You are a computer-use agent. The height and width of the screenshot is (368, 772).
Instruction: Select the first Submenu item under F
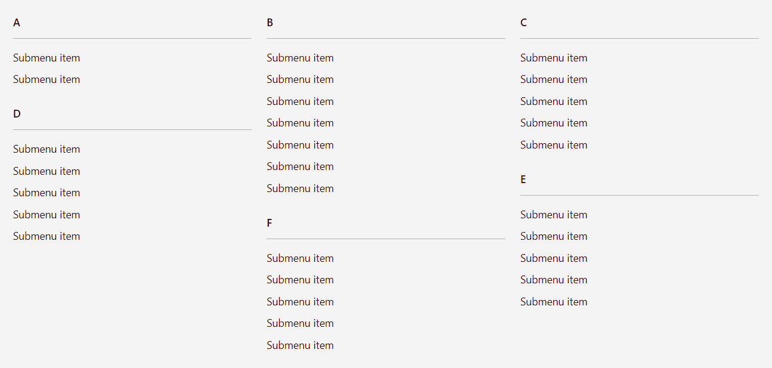click(300, 258)
